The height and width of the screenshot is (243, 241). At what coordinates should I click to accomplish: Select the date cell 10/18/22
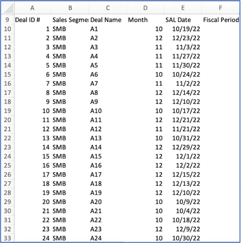click(x=183, y=220)
